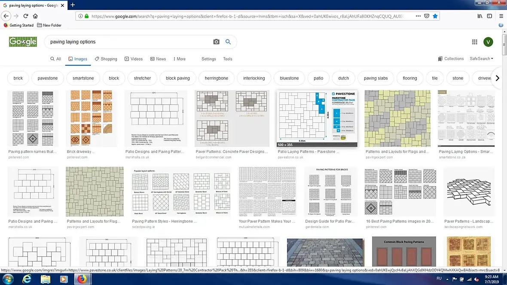Filter by dutch chip

tap(343, 78)
